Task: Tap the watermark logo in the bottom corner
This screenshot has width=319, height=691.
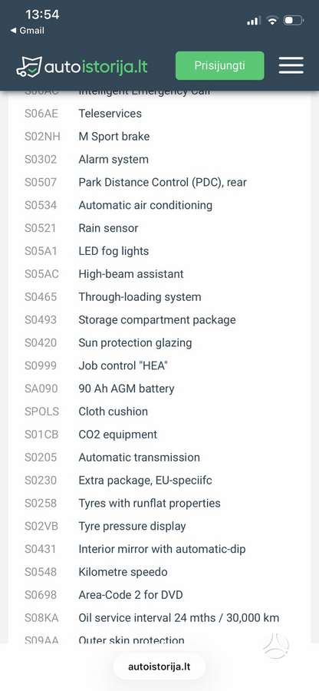Action: [276, 646]
